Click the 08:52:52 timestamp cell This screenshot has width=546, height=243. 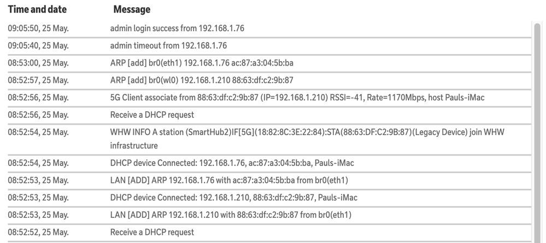click(x=38, y=232)
